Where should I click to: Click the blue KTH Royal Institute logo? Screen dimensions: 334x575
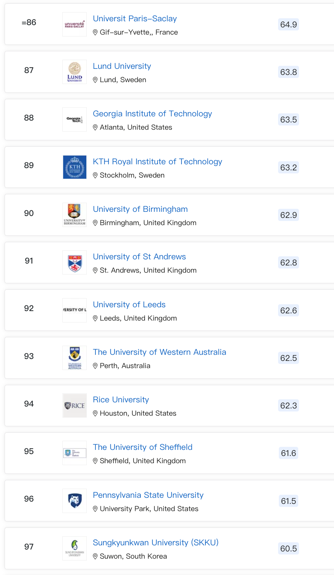tap(75, 167)
